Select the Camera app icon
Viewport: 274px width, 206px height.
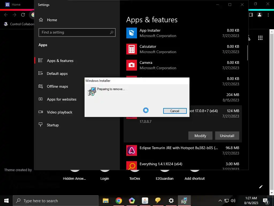point(132,65)
